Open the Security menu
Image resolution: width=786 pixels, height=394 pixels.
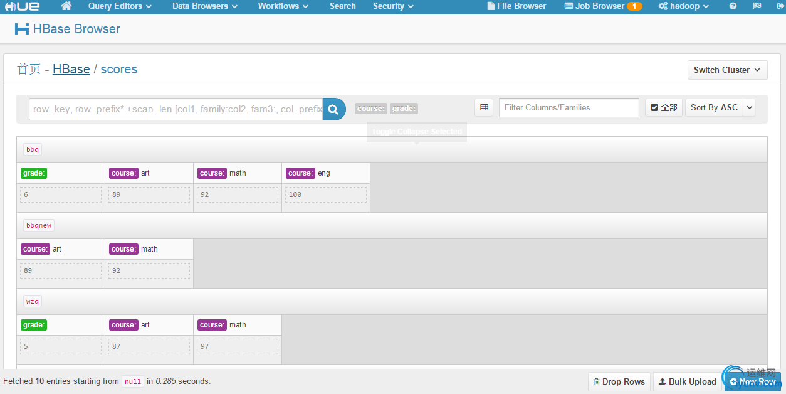393,6
